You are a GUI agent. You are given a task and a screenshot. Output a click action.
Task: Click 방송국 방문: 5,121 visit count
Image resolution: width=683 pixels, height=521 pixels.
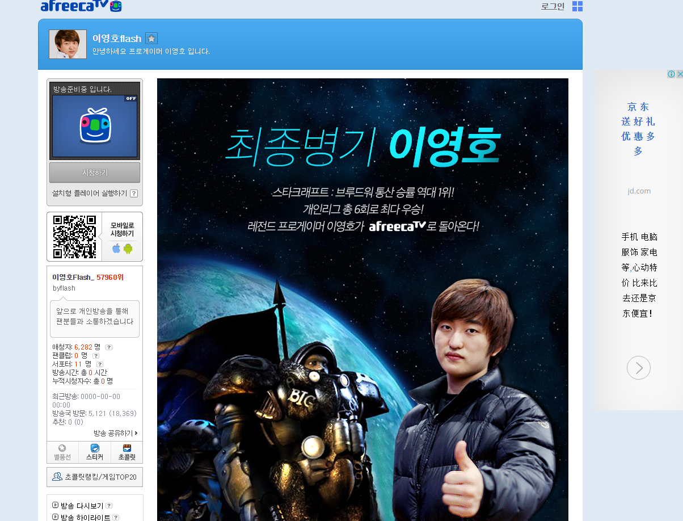[94, 413]
